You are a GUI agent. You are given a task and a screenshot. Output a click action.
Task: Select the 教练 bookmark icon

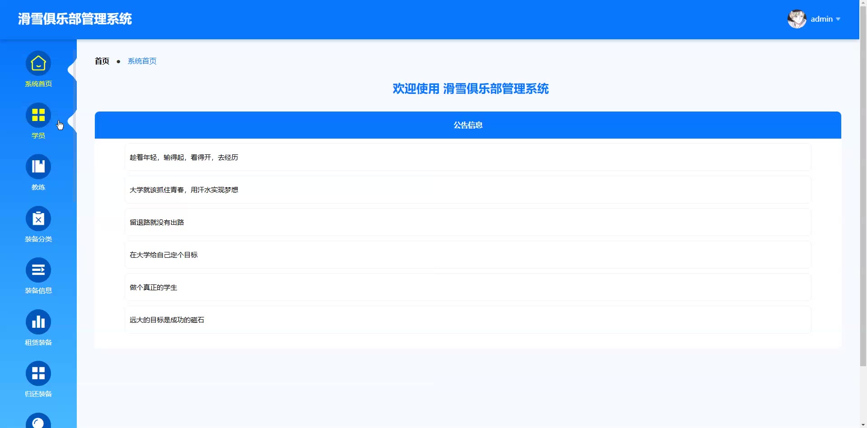click(38, 167)
